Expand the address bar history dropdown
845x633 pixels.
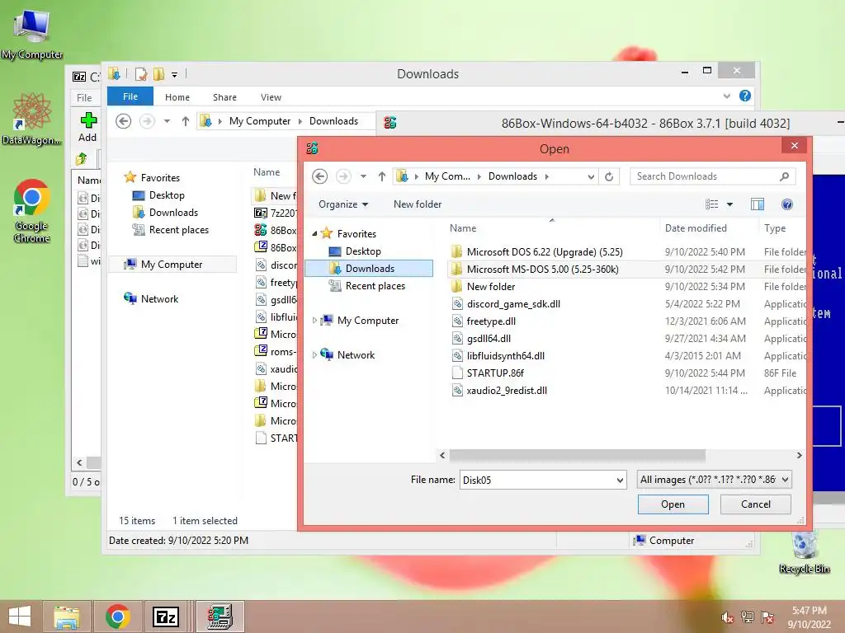[591, 176]
